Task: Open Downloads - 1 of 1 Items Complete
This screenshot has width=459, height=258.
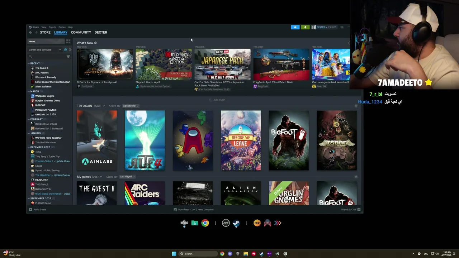Action: [x=196, y=209]
